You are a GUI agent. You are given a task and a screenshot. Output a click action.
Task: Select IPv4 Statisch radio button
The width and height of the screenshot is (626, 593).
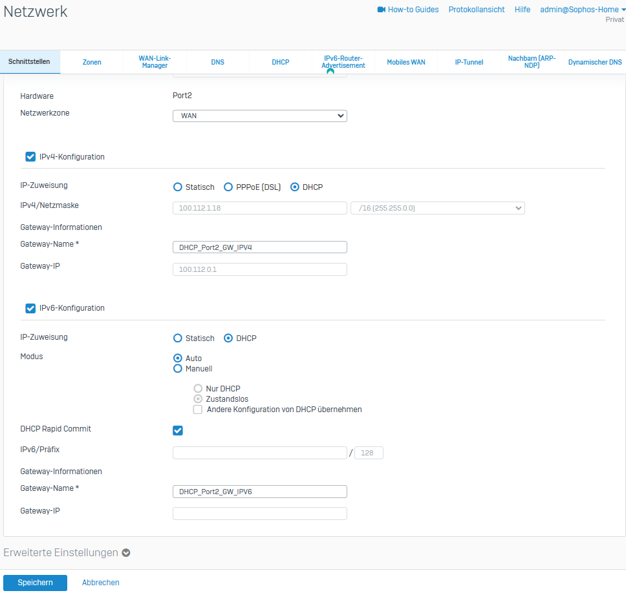[x=178, y=187]
